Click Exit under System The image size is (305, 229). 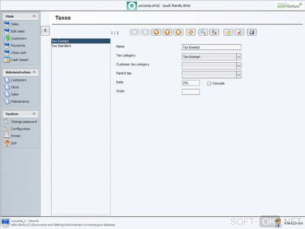coord(10,143)
